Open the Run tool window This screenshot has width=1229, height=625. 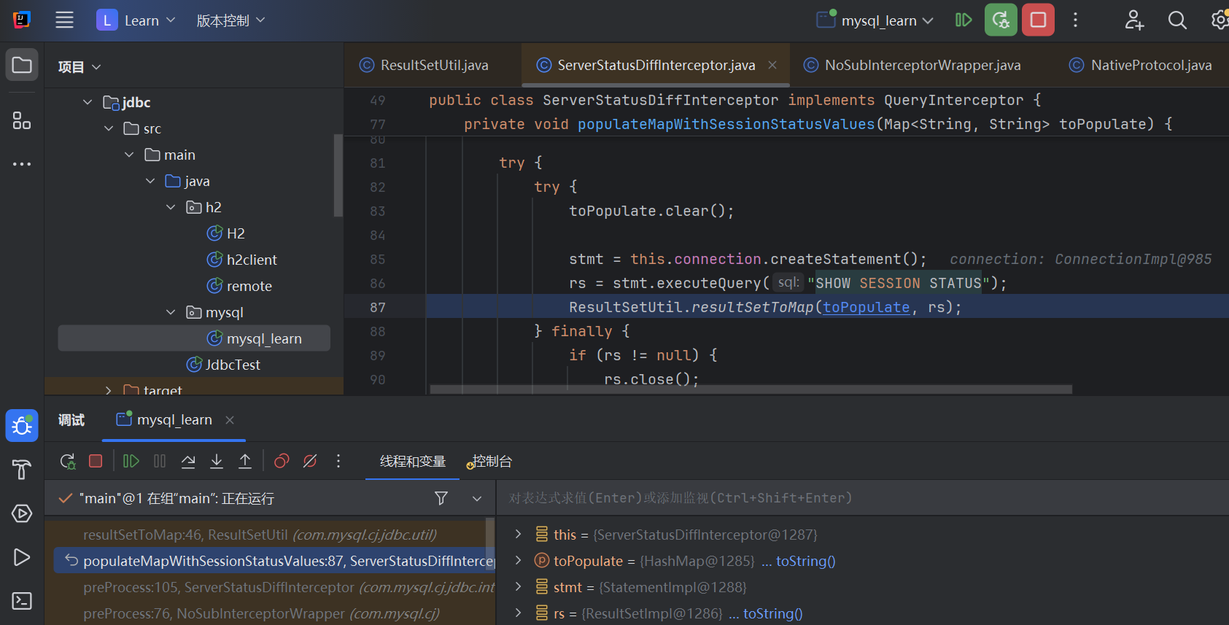point(22,557)
